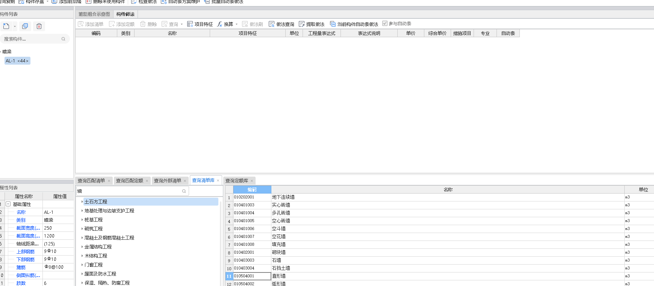Click 删除未使用构件 in top toolbar

105,2
